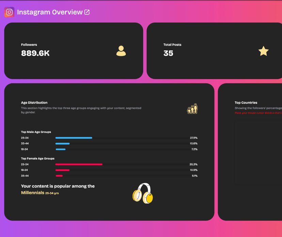Select the 35-44 female age group bar
Viewport: 282px width, 237px height.
coord(59,176)
